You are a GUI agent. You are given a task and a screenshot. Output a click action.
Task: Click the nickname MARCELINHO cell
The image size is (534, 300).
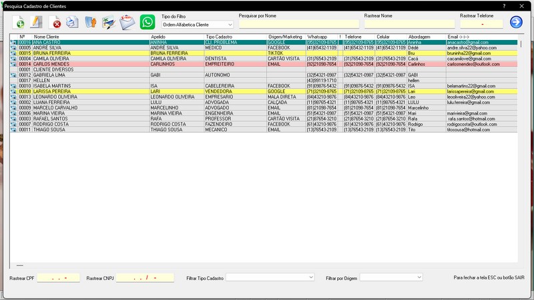coord(177,108)
